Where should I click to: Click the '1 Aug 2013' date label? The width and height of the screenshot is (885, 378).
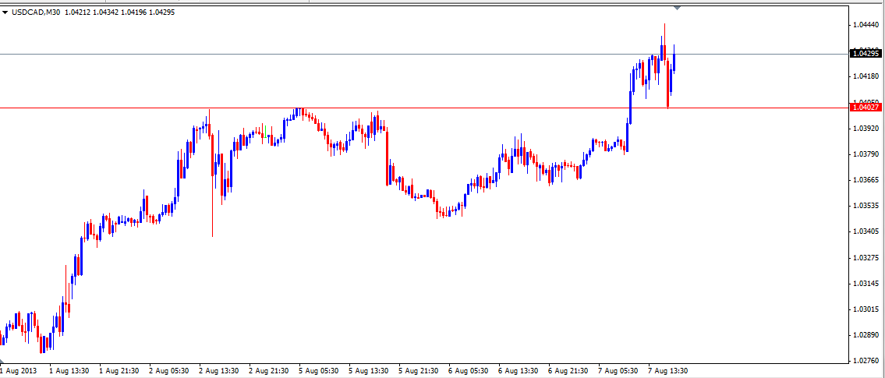[x=19, y=370]
